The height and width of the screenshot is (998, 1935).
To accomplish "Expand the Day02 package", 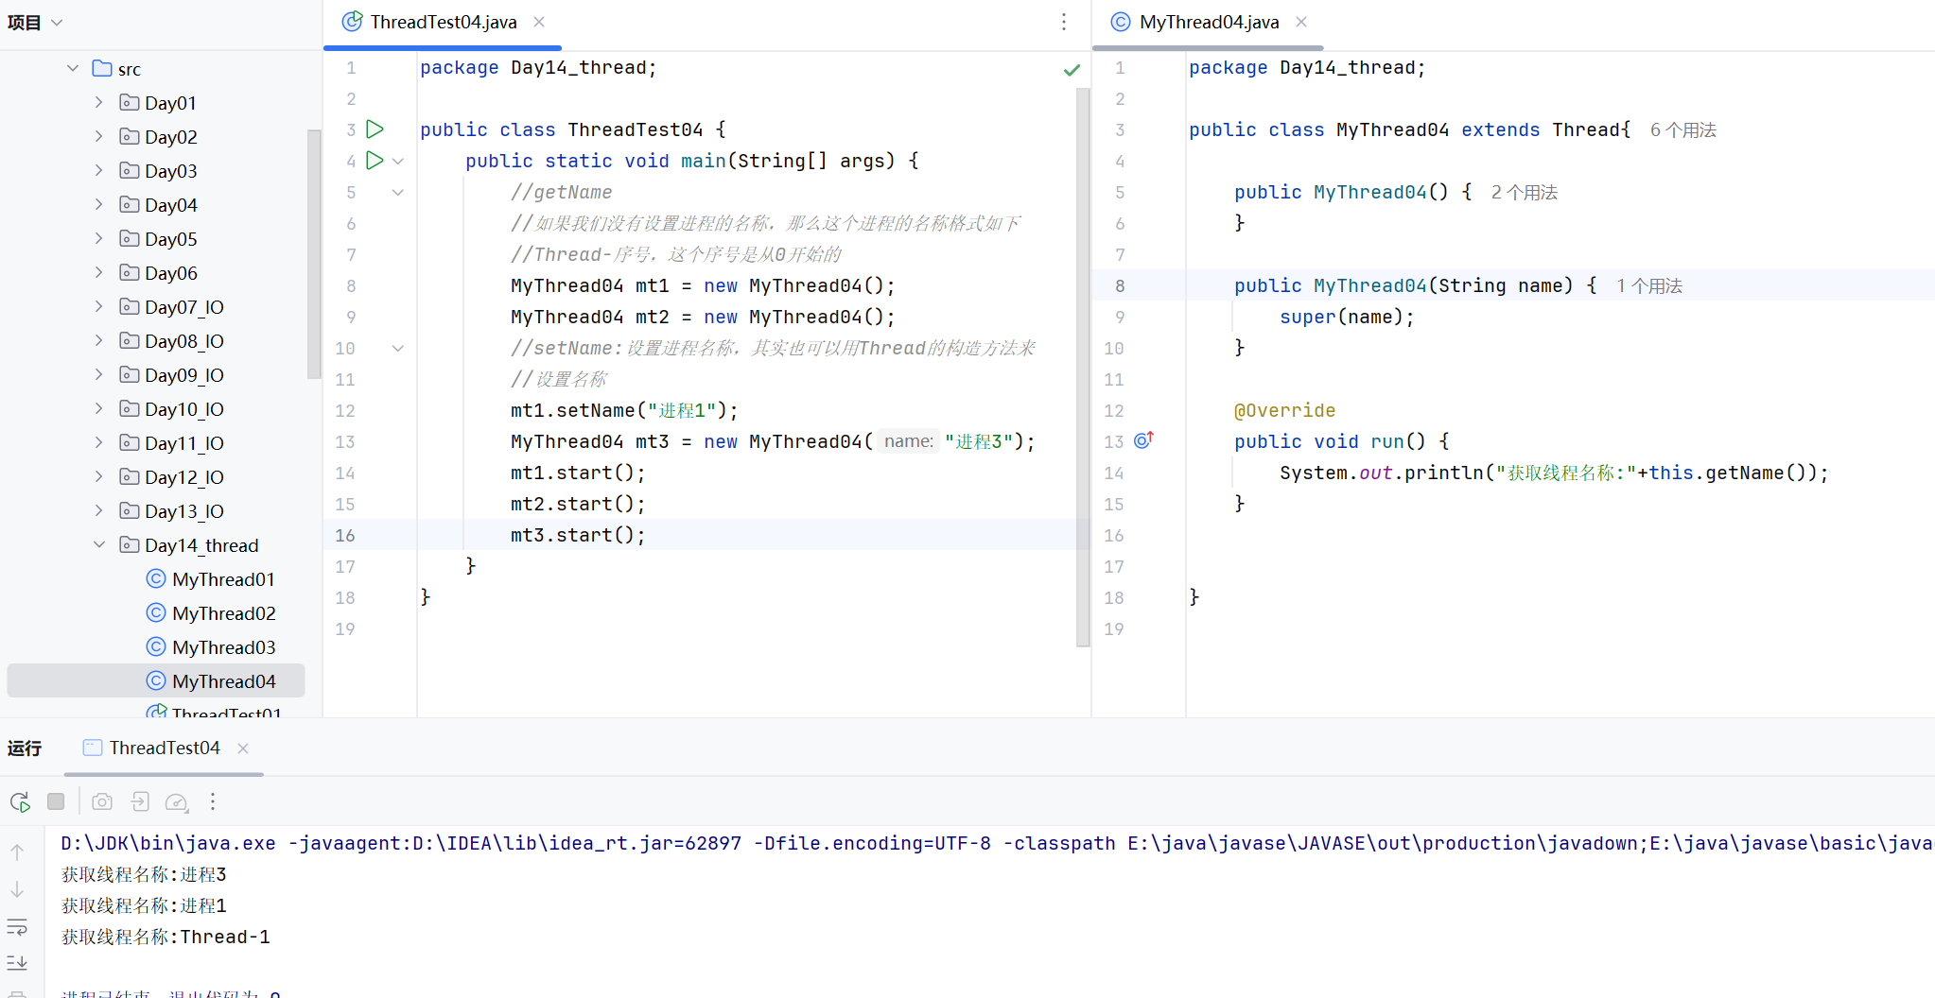I will click(x=99, y=136).
